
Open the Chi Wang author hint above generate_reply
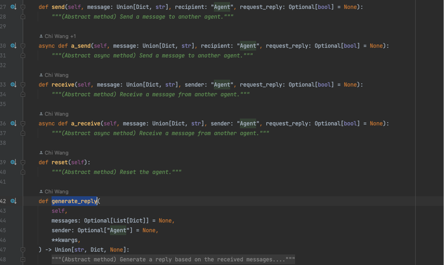54,191
